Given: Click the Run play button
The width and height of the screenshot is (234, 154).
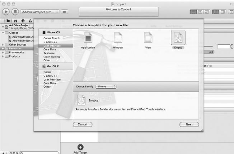Looking at the screenshot, I should pyautogui.click(x=6, y=12).
